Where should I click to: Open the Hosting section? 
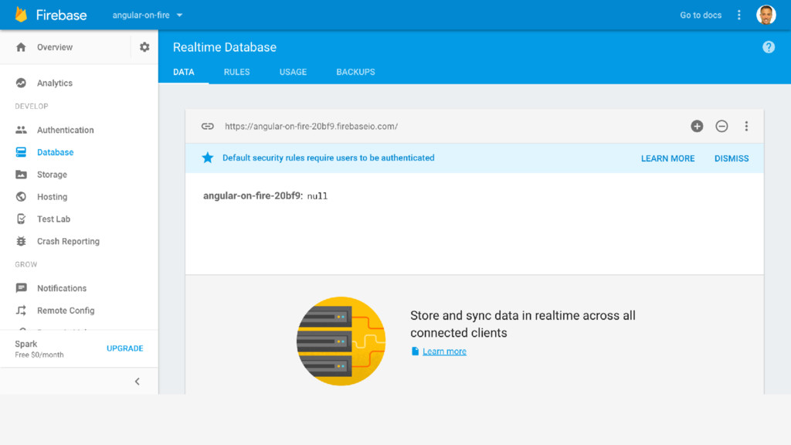(x=52, y=197)
